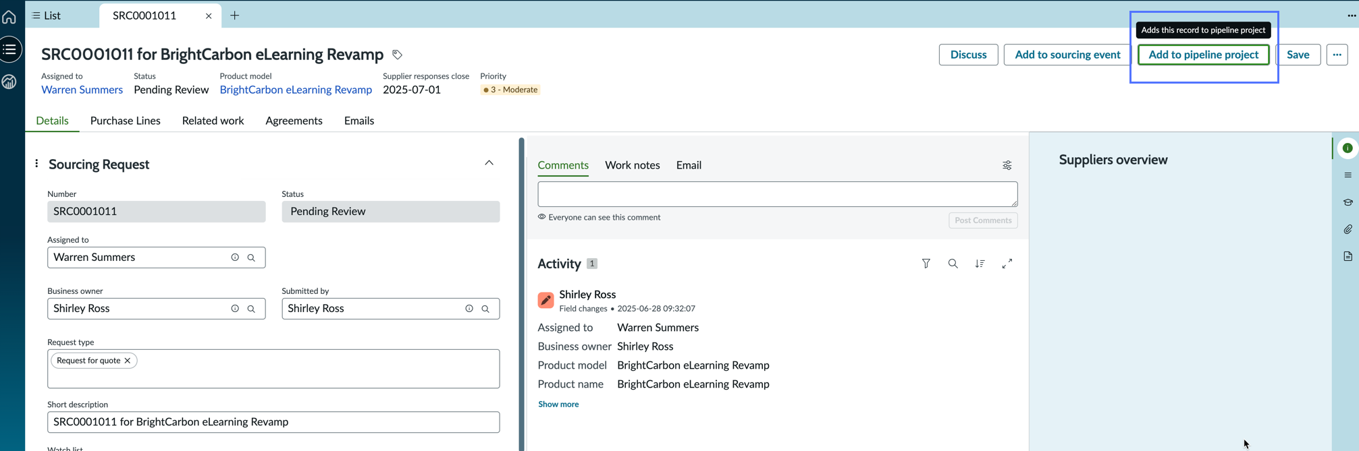Click Post Comments button
This screenshot has width=1359, height=451.
pos(983,220)
